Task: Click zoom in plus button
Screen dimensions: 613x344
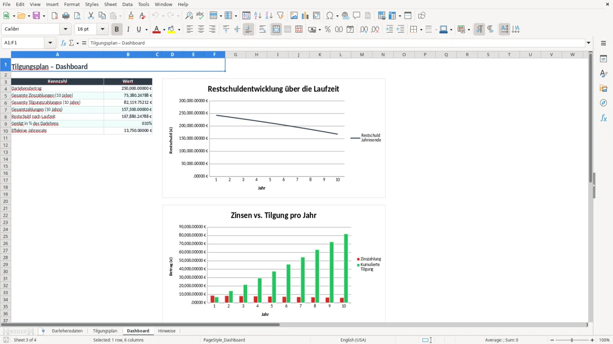Action: tap(593, 340)
